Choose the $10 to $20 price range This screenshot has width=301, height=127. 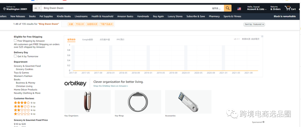(20, 124)
